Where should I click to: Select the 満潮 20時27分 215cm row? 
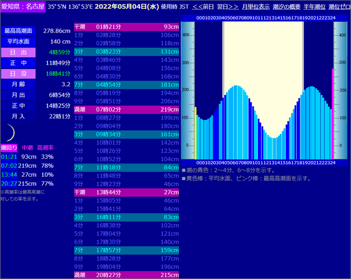pyautogui.click(x=126, y=275)
